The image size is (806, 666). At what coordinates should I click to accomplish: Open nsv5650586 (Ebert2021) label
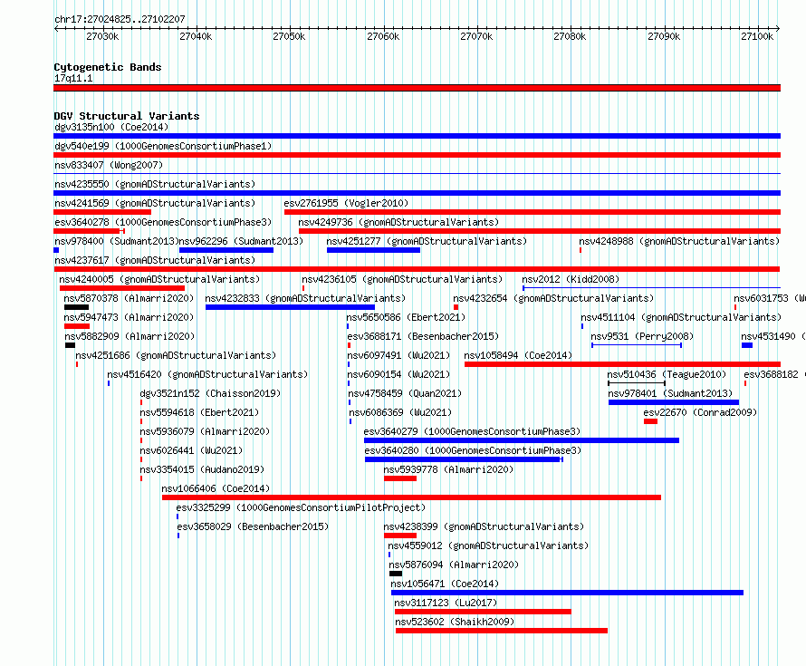tap(406, 317)
